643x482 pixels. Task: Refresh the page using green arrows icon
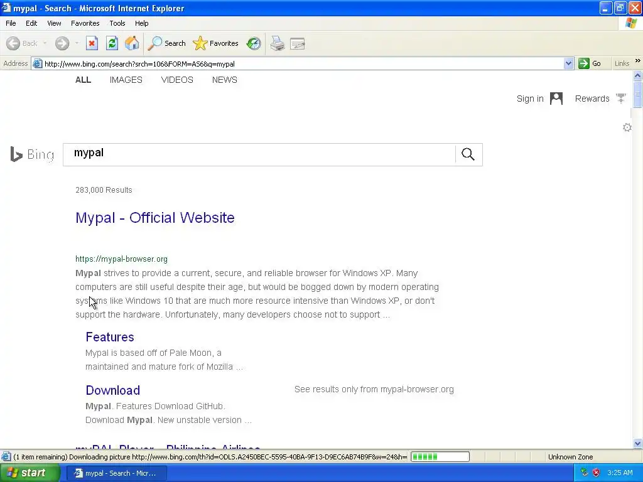[112, 43]
